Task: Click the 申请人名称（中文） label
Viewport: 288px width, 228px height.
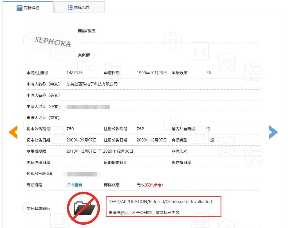Action: click(43, 84)
